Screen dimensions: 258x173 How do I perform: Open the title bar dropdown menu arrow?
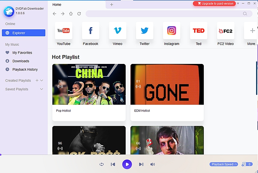point(238,3)
